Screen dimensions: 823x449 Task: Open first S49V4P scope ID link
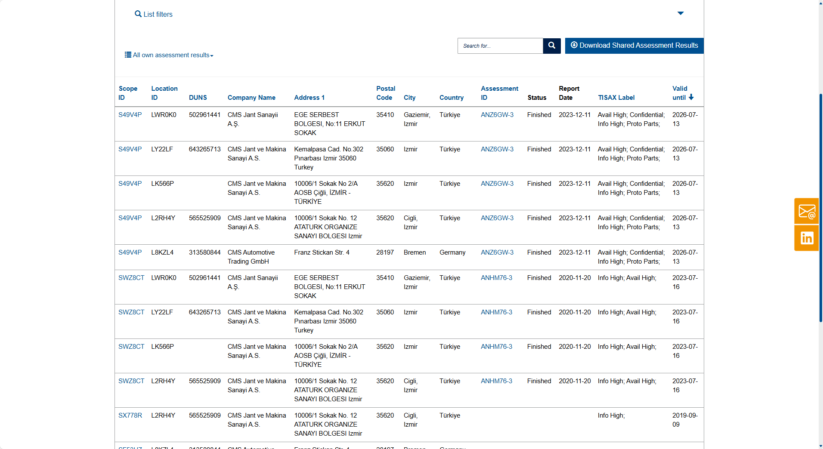pos(130,115)
